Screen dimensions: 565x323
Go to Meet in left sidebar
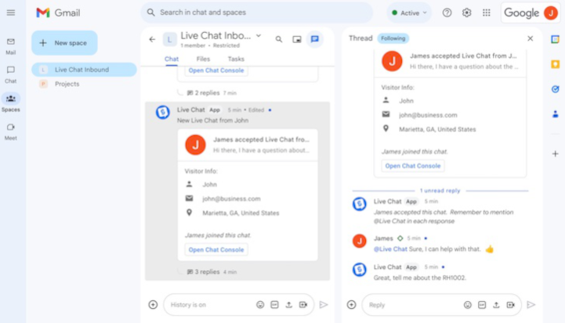pyautogui.click(x=11, y=130)
